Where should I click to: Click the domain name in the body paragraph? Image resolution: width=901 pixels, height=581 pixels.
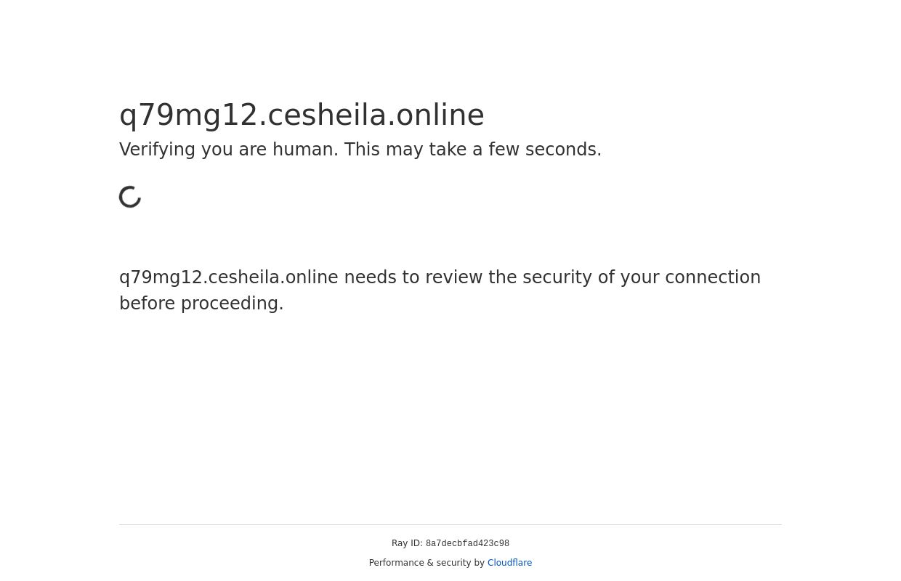[228, 277]
